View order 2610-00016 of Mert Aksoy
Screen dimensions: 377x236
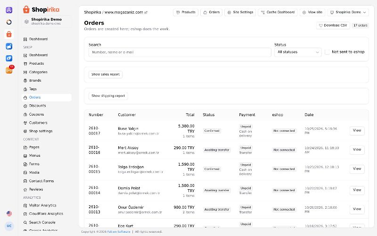click(x=357, y=150)
